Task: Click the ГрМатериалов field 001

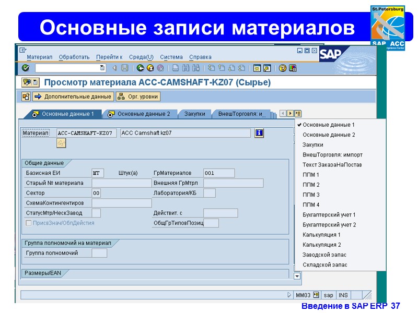Action: [x=219, y=173]
